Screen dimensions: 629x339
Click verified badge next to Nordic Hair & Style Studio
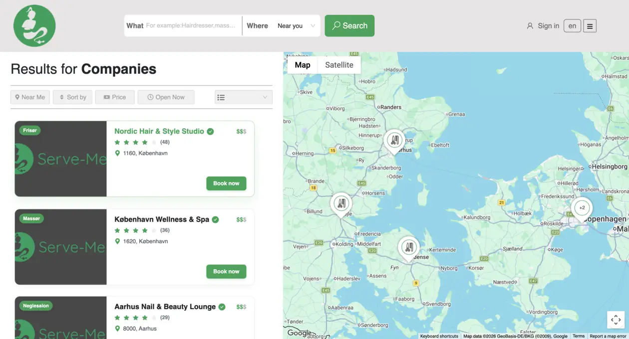tap(211, 132)
